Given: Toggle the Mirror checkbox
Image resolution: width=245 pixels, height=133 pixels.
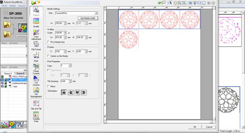Looking at the screenshot, I should click(48, 86).
